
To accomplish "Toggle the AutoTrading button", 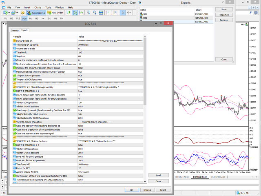I will tap(35, 13).
